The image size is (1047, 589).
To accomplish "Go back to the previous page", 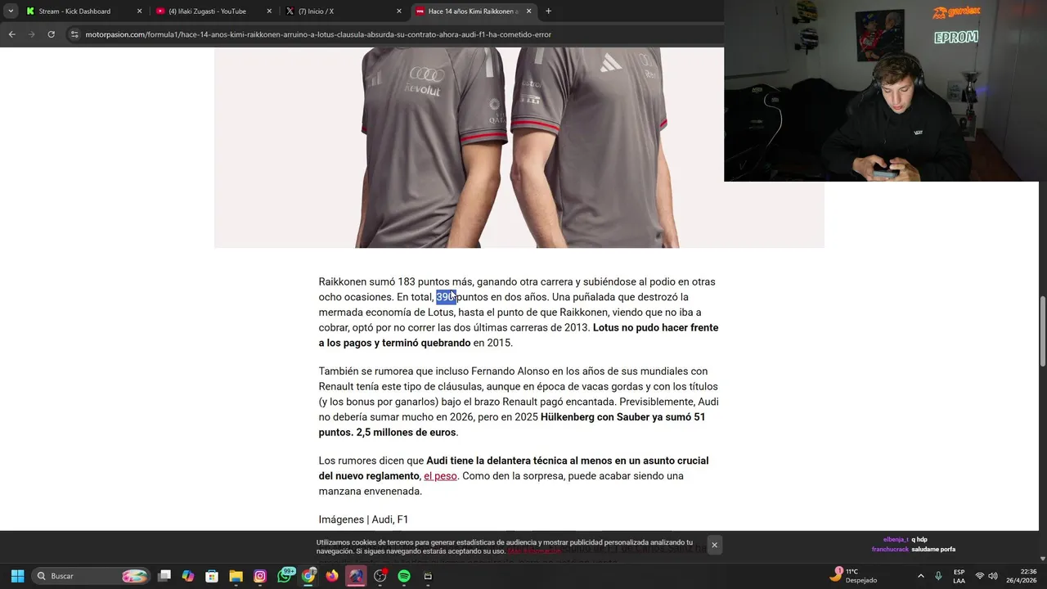I will coord(11,34).
